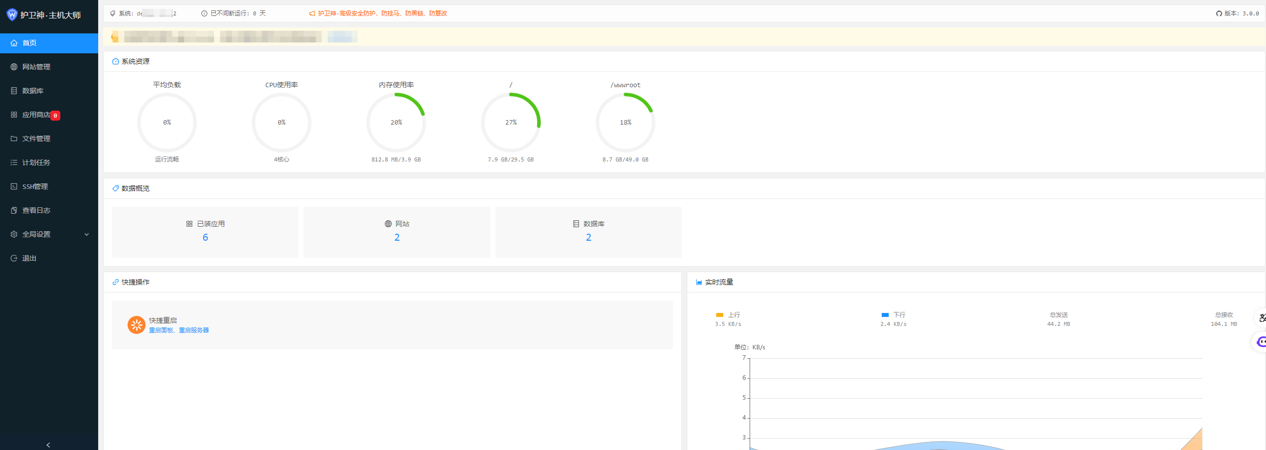Open the 数据库 card showing 2
1266x450 pixels.
pos(589,232)
